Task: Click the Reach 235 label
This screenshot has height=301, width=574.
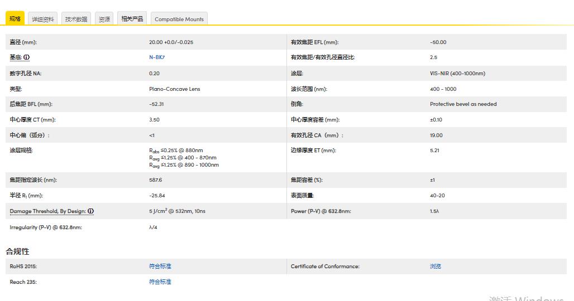Action: pos(23,281)
